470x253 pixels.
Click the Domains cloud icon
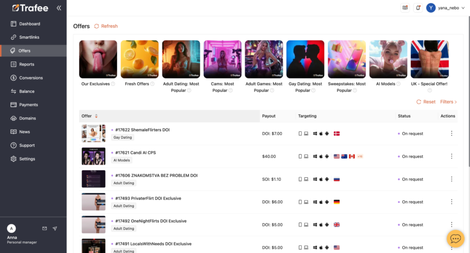[x=13, y=118]
